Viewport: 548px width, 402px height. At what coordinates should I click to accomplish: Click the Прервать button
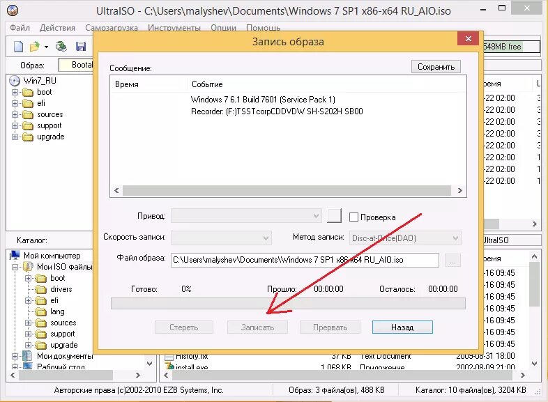coord(330,327)
